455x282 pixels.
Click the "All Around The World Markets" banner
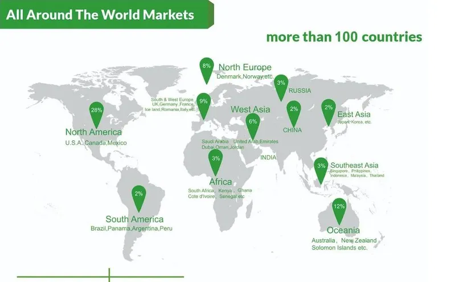click(x=100, y=15)
